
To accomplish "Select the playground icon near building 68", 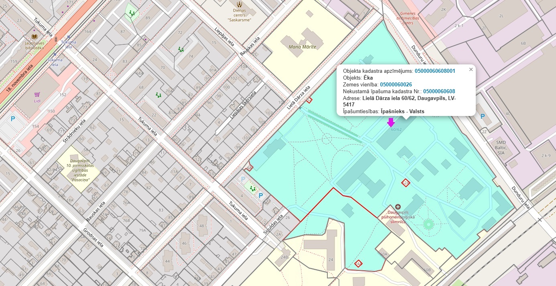I will (158, 95).
